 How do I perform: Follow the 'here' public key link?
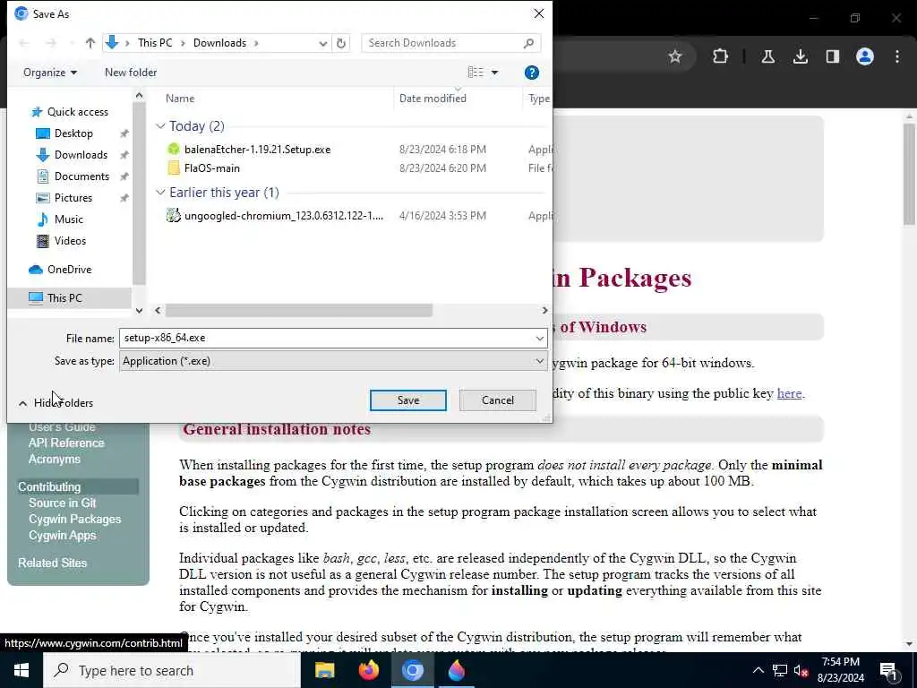(x=789, y=394)
